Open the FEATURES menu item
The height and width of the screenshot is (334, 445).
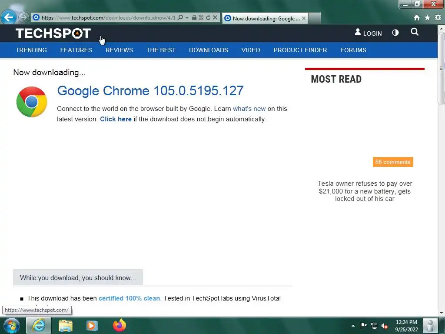tap(76, 50)
